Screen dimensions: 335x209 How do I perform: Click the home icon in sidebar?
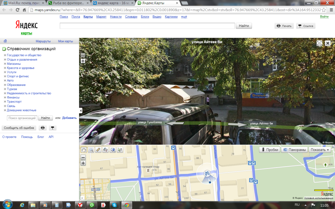[5, 41]
